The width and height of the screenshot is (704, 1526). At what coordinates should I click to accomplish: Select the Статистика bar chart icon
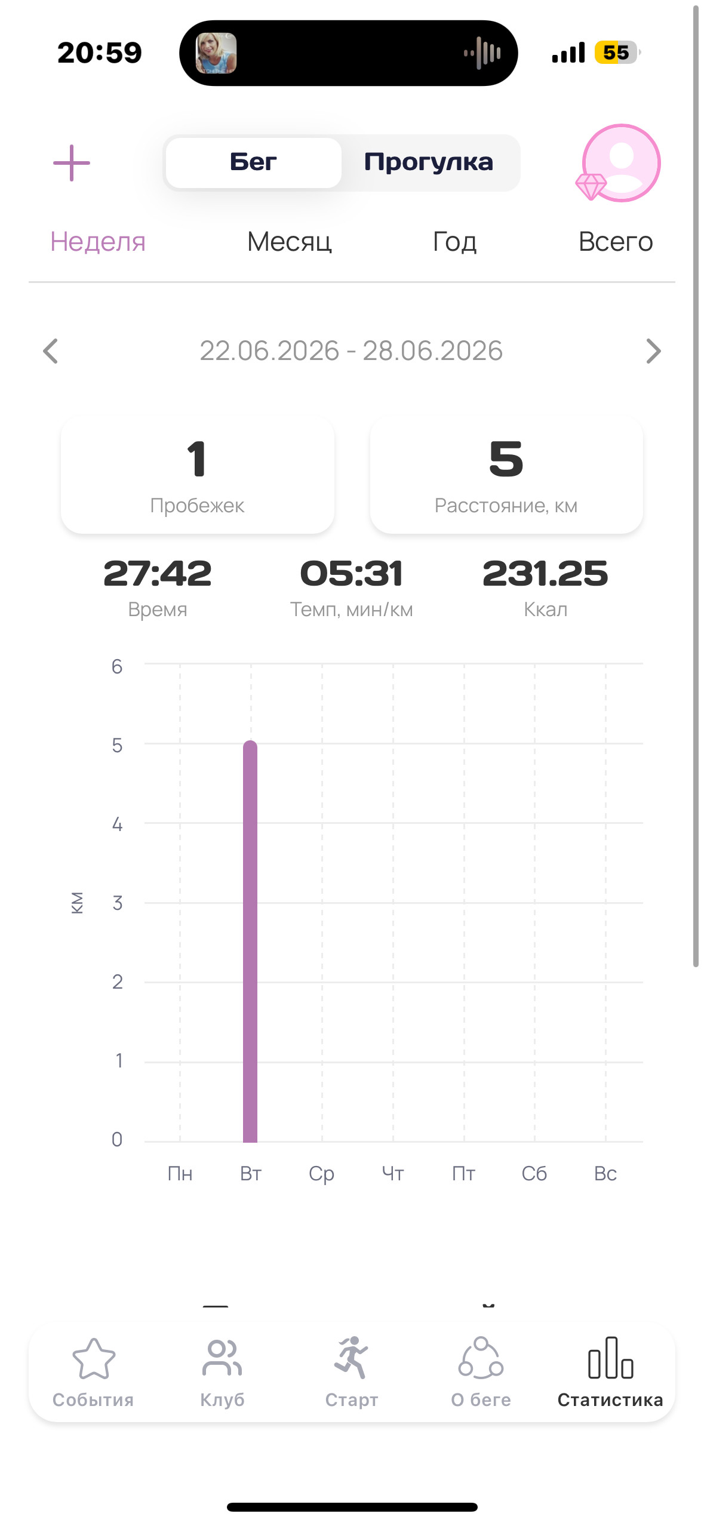tap(610, 1358)
